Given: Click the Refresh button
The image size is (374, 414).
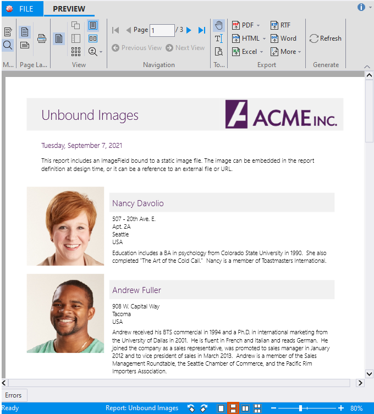Looking at the screenshot, I should (325, 38).
